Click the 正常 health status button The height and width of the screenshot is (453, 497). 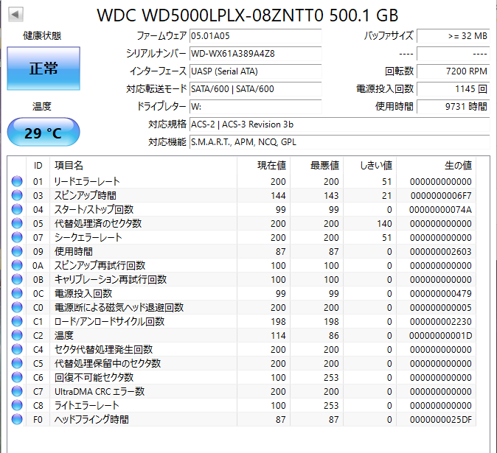coord(44,69)
